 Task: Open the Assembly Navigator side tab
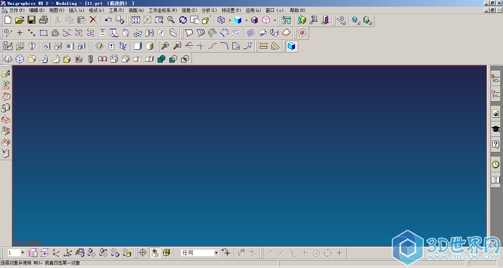click(496, 78)
